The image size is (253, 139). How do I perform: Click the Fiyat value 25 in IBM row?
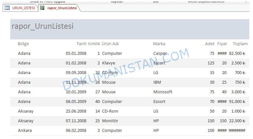(224, 83)
